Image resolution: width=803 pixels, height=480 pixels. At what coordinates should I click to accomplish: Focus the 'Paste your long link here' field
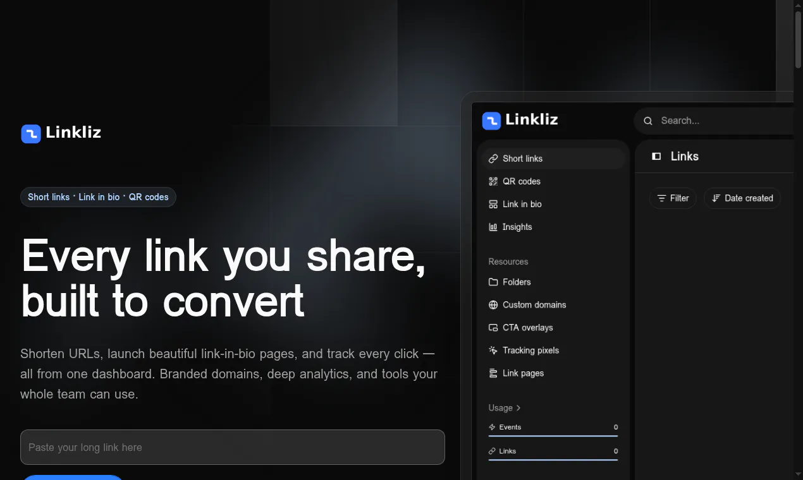pos(233,447)
